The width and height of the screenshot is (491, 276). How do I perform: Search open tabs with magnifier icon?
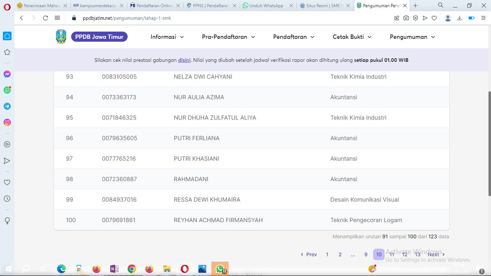click(x=441, y=5)
